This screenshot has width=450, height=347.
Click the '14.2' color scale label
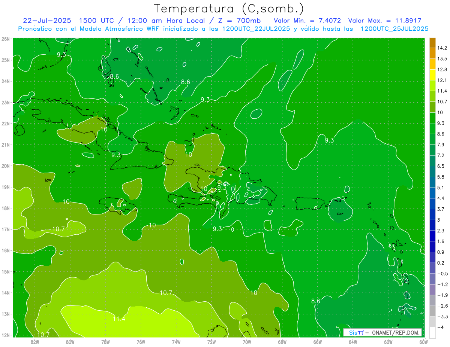click(442, 48)
